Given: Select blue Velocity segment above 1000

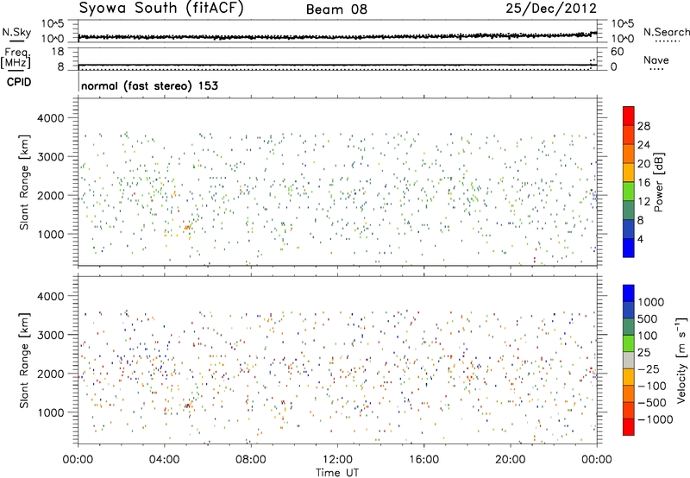Looking at the screenshot, I should coord(629,293).
